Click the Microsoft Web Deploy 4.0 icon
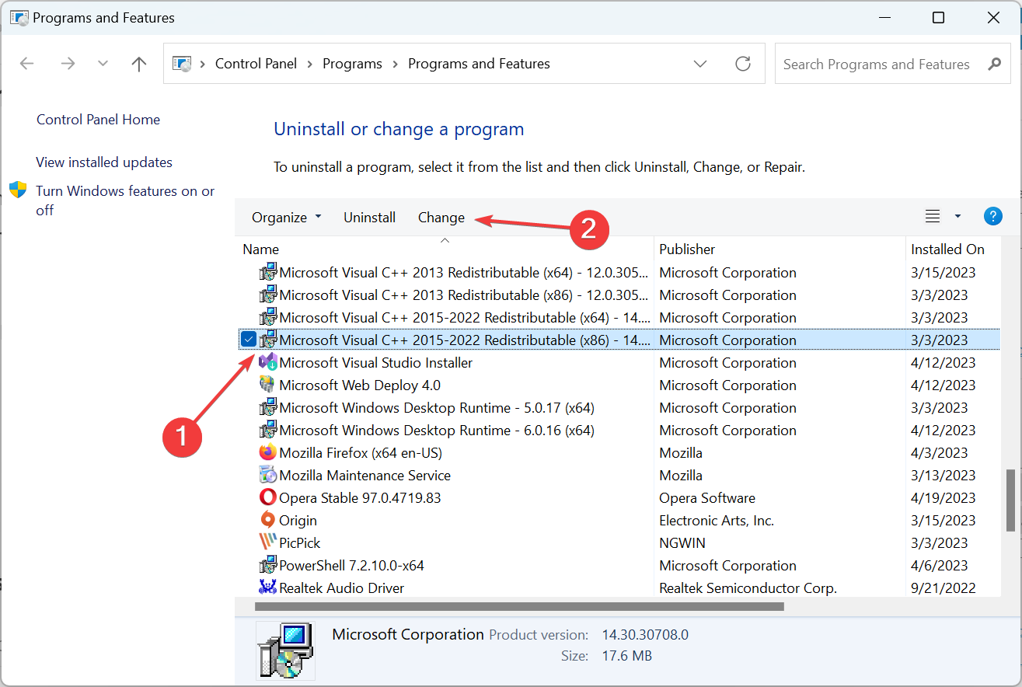Viewport: 1022px width, 687px height. (267, 385)
